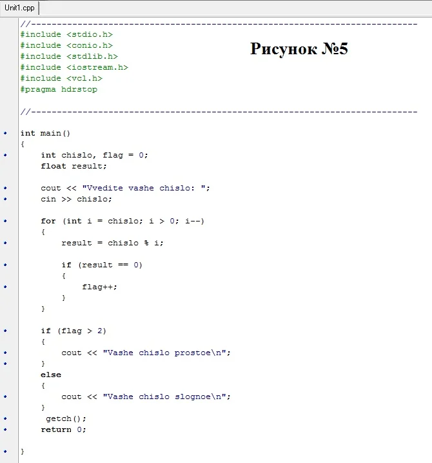432x463 pixels.
Task: Click gutter dot beside 'return 0;' line
Action: [x=5, y=429]
